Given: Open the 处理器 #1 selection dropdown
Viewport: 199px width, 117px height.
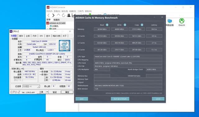Looking at the screenshot, I should (31, 87).
